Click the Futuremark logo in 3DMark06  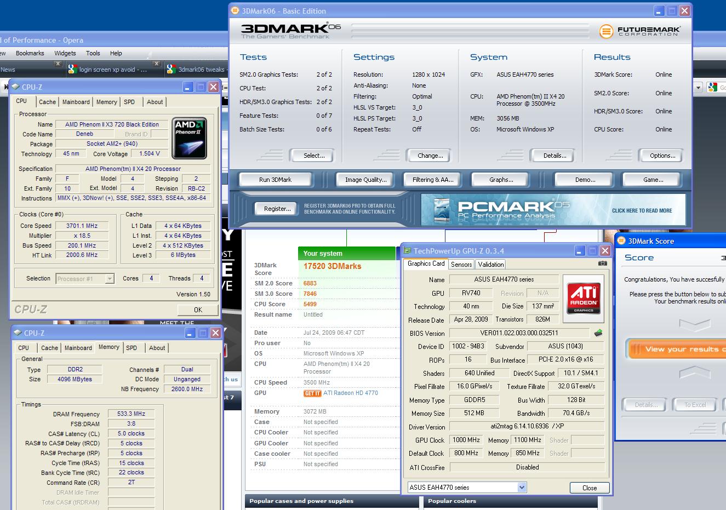(640, 31)
